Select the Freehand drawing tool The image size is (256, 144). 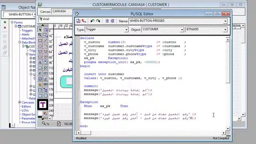[45, 57]
